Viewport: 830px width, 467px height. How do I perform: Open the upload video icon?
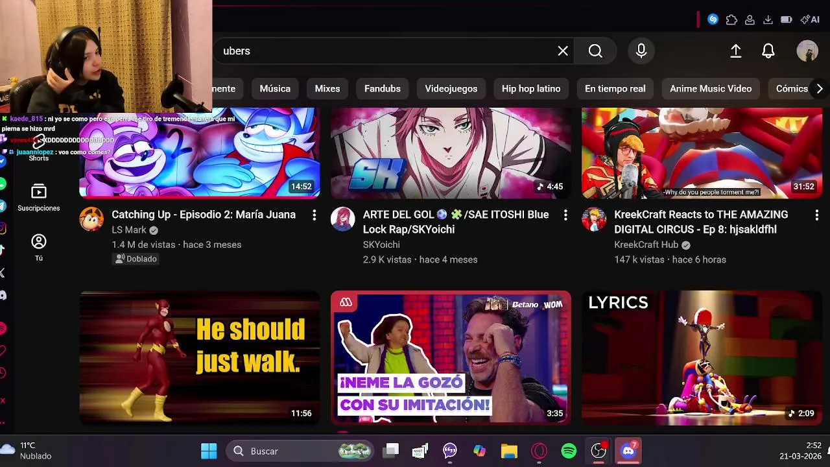(736, 51)
